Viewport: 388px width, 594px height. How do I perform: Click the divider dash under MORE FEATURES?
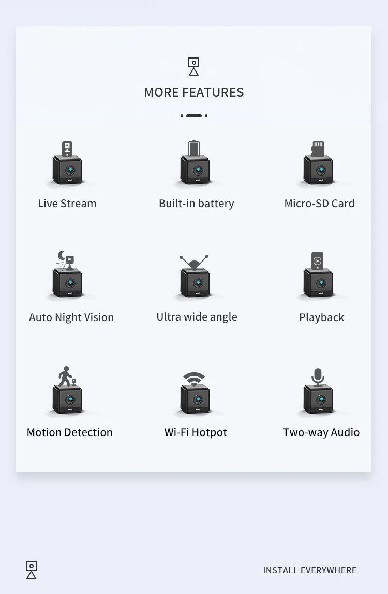pos(194,115)
